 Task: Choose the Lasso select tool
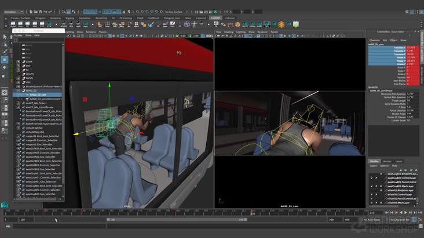[x=4, y=44]
